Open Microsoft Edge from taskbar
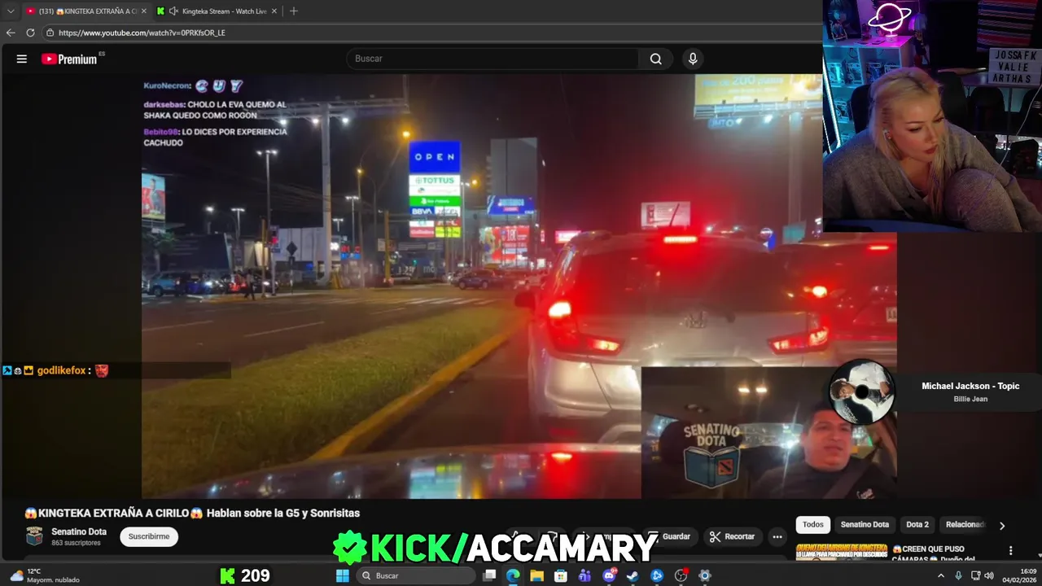1042x586 pixels. pos(513,575)
